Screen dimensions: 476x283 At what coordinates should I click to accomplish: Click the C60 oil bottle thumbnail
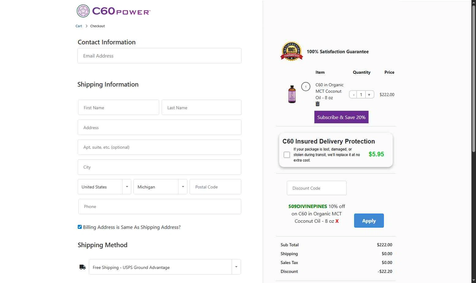click(292, 94)
